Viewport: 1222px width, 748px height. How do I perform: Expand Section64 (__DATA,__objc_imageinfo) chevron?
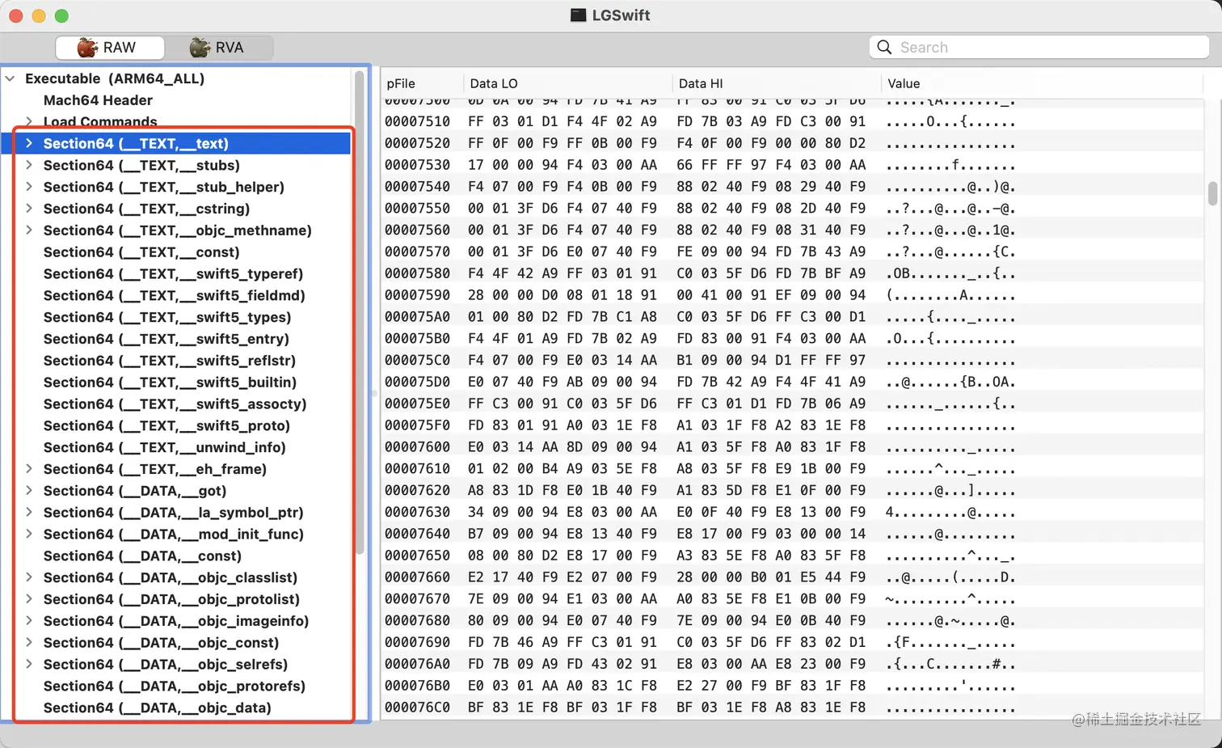[29, 621]
